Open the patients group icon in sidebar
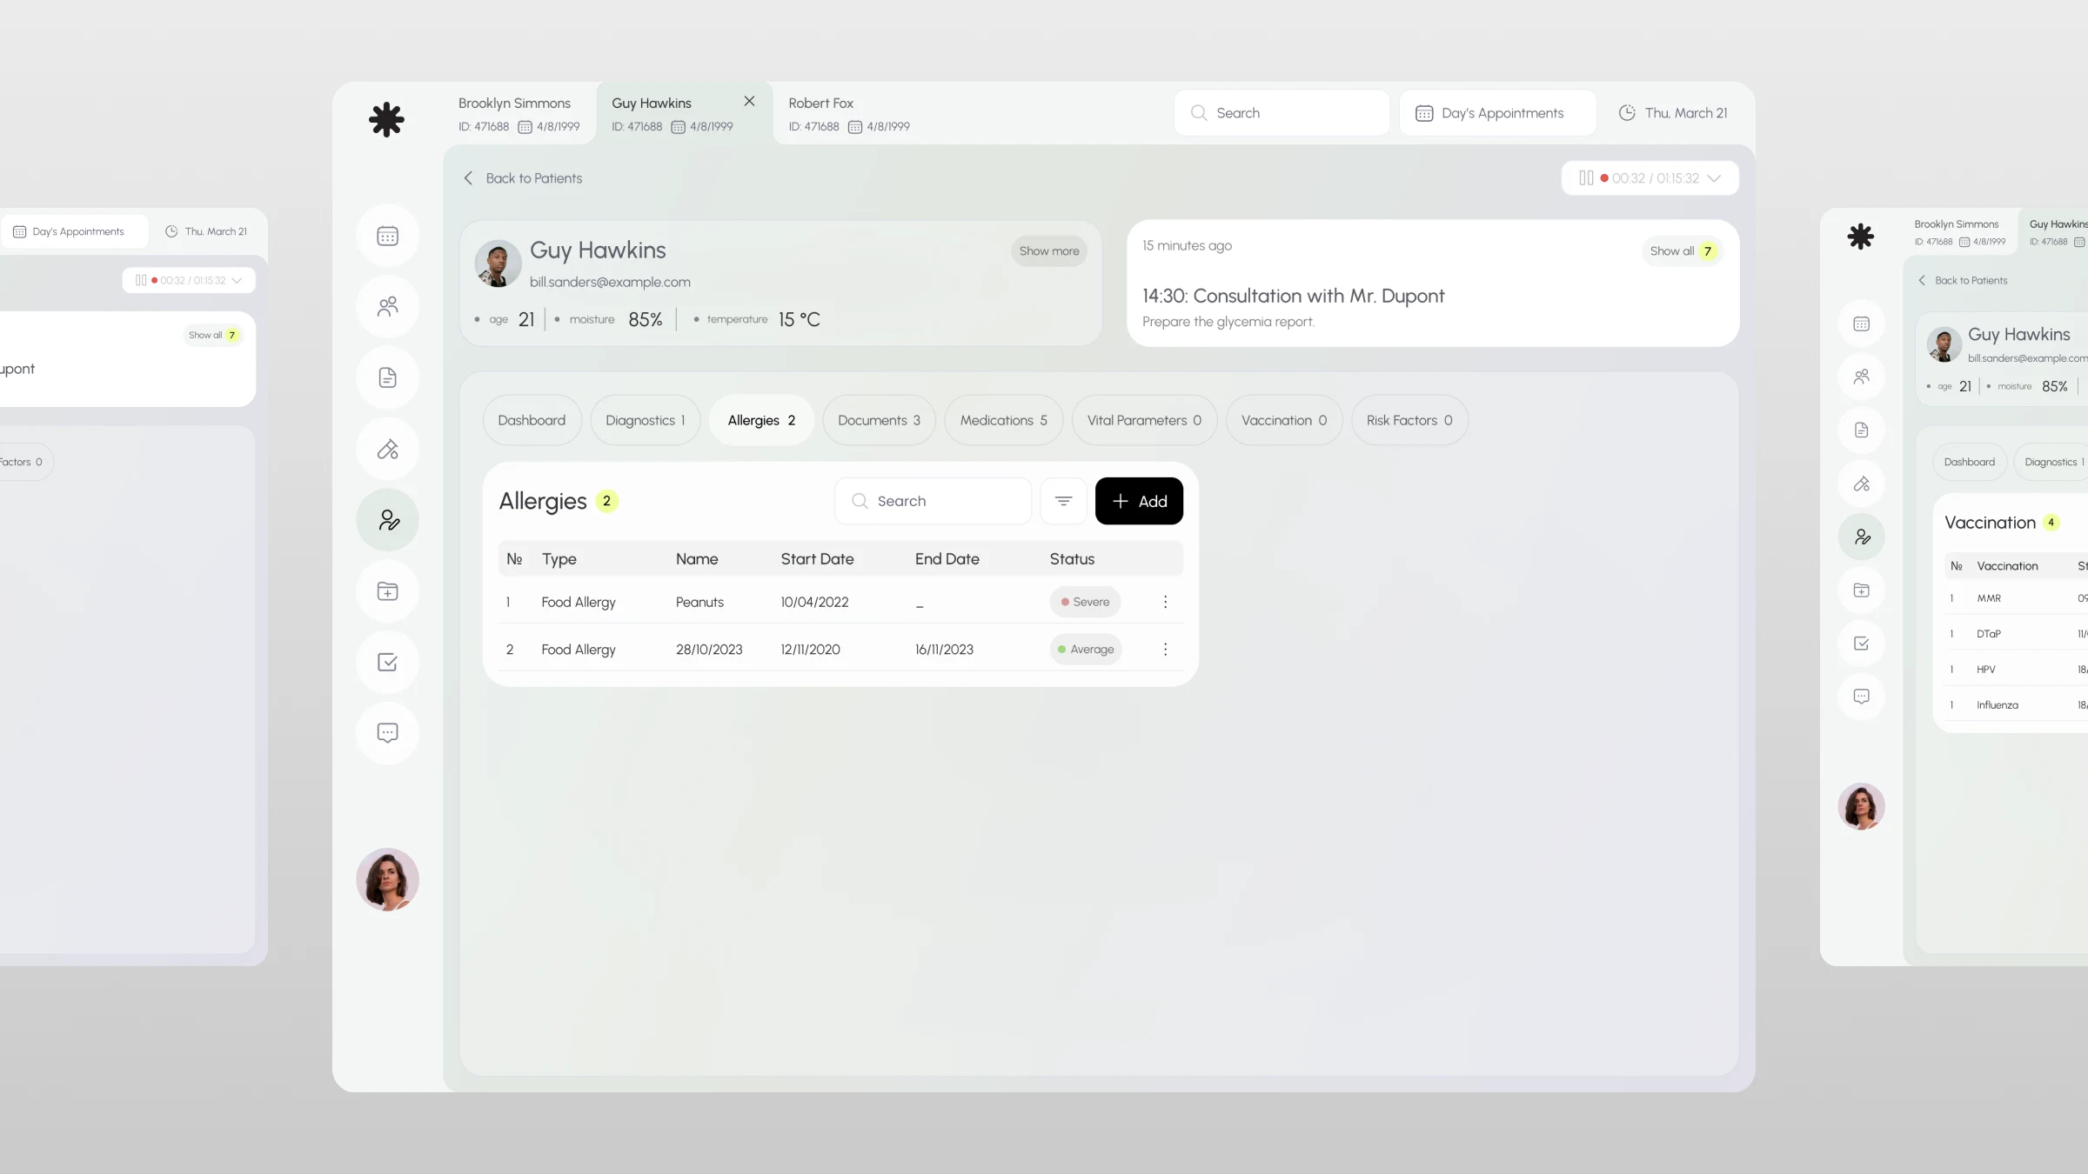 coord(387,307)
